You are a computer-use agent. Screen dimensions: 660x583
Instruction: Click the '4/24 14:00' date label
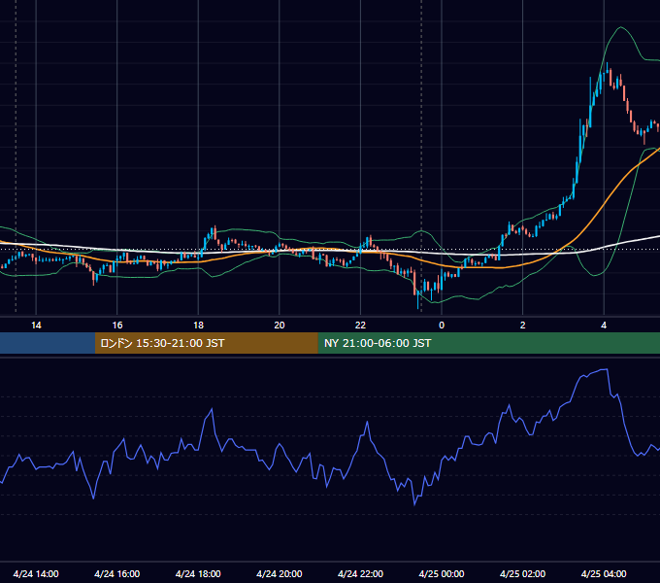(x=36, y=573)
